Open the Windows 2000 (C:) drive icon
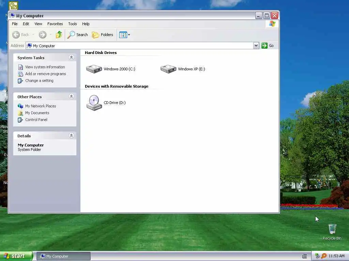This screenshot has height=261, width=349. point(94,69)
